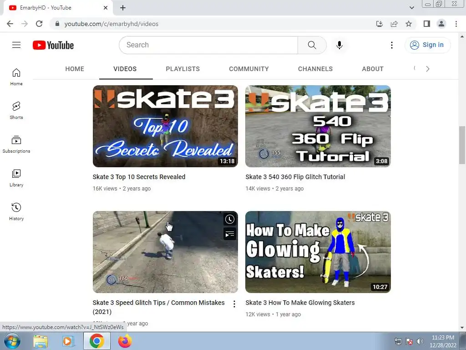
Task: Open Skate 3 Speed Glitch Tips title link
Action: pyautogui.click(x=158, y=307)
